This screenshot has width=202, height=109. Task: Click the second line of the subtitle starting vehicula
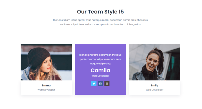(x=100, y=24)
